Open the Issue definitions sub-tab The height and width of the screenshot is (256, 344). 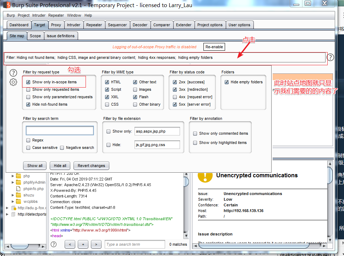[x=61, y=36]
